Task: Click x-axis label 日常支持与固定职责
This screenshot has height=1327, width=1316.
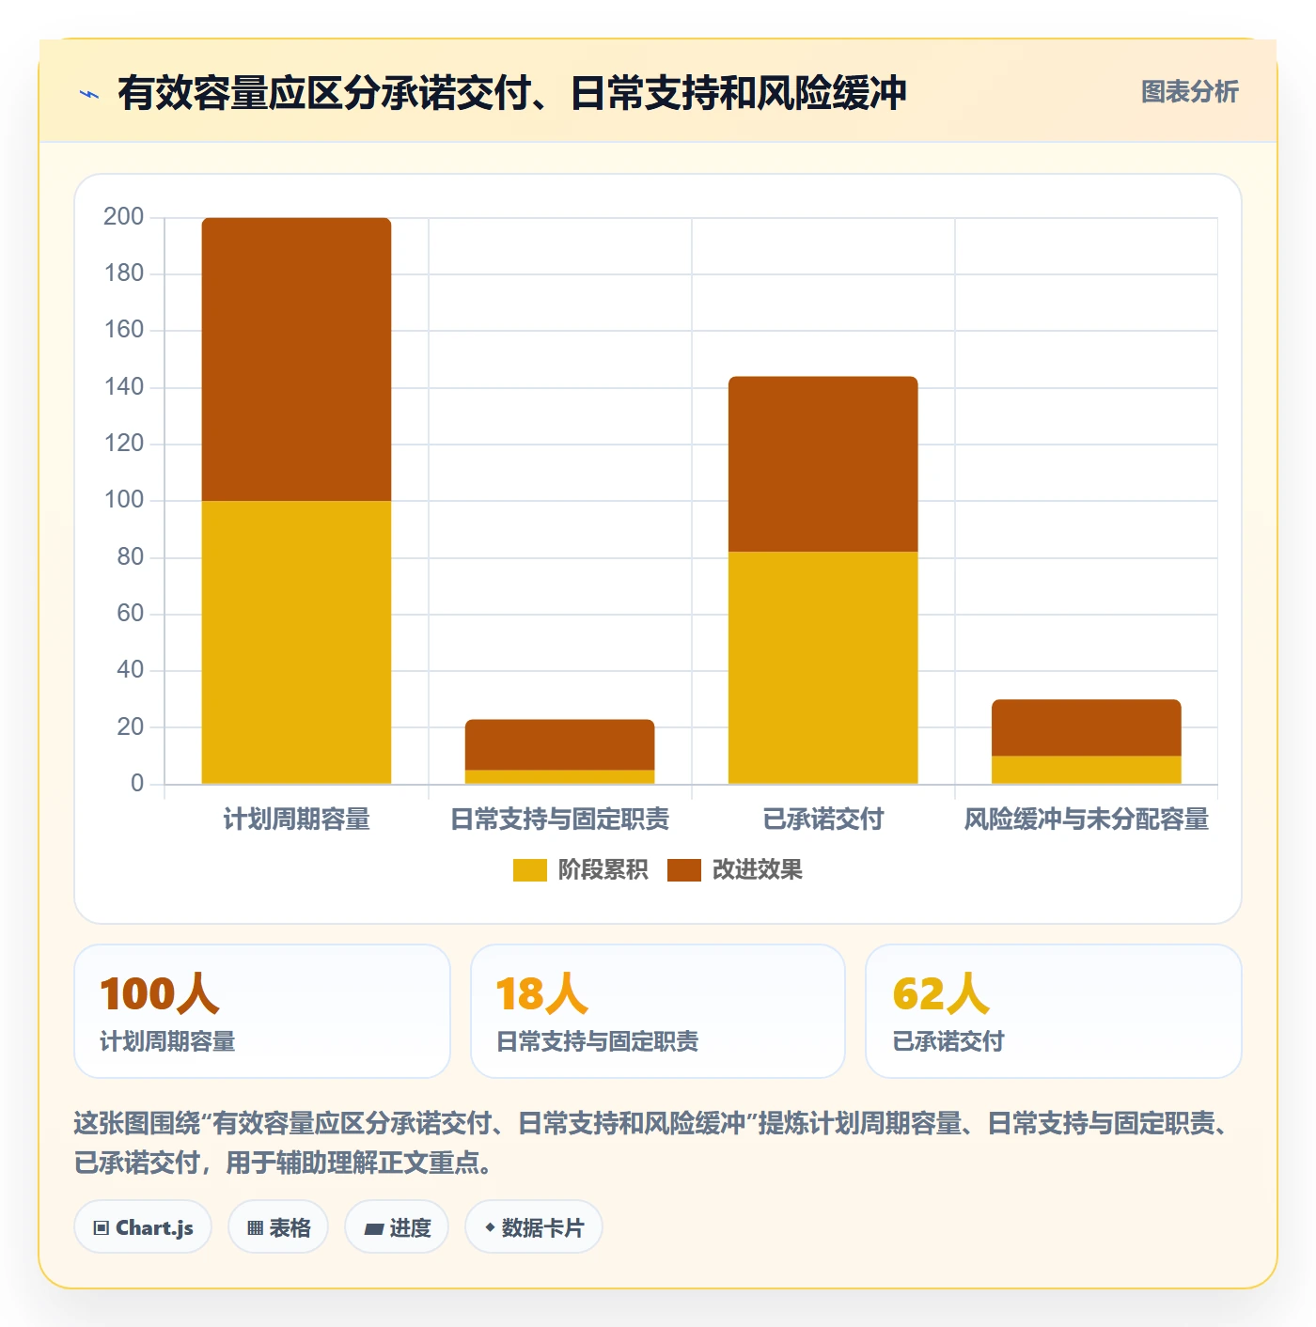Action: tap(559, 820)
